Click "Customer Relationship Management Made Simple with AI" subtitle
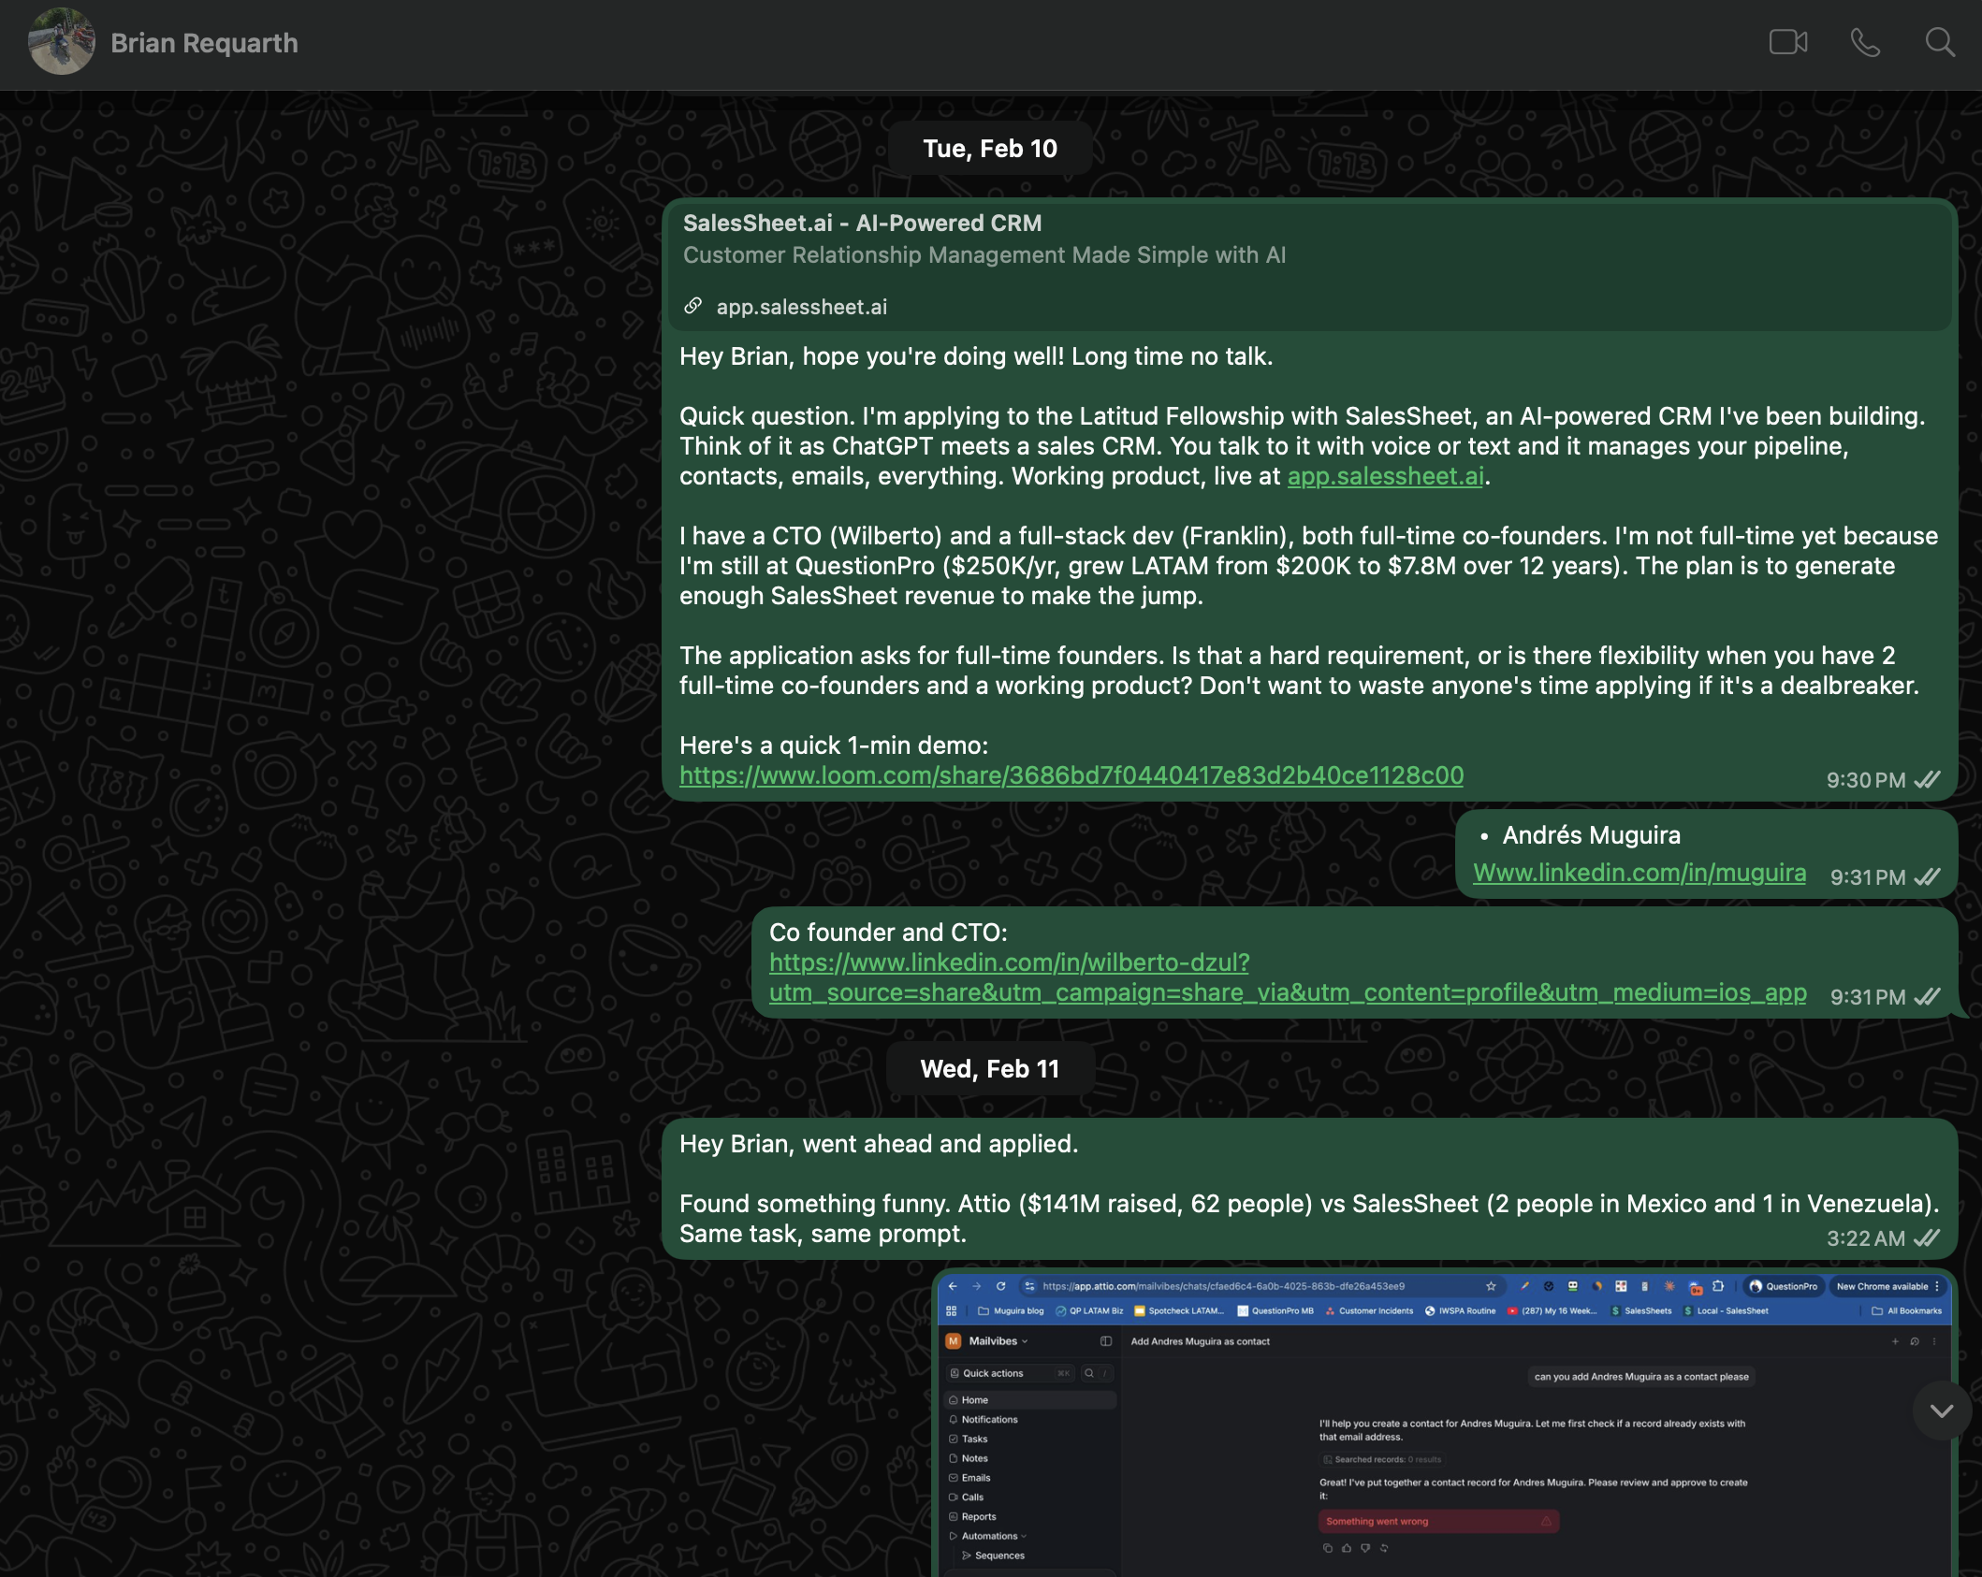 [x=984, y=255]
